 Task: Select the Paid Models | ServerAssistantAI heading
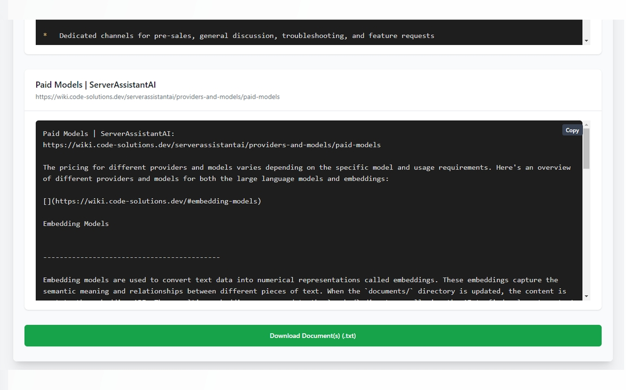point(95,84)
